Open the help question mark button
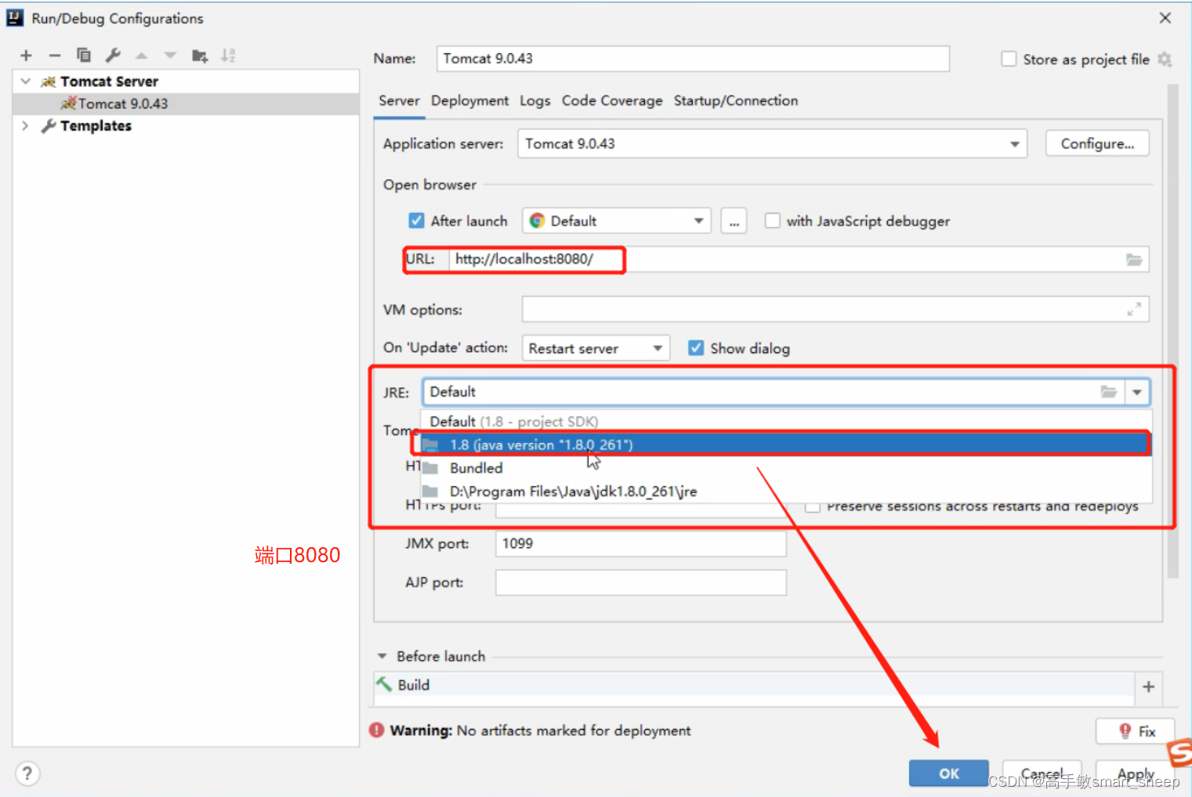Viewport: 1192px width, 797px height. [27, 774]
